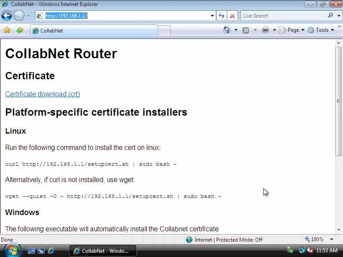Click the muted volume tray icon
This screenshot has width=343, height=257.
[x=310, y=250]
